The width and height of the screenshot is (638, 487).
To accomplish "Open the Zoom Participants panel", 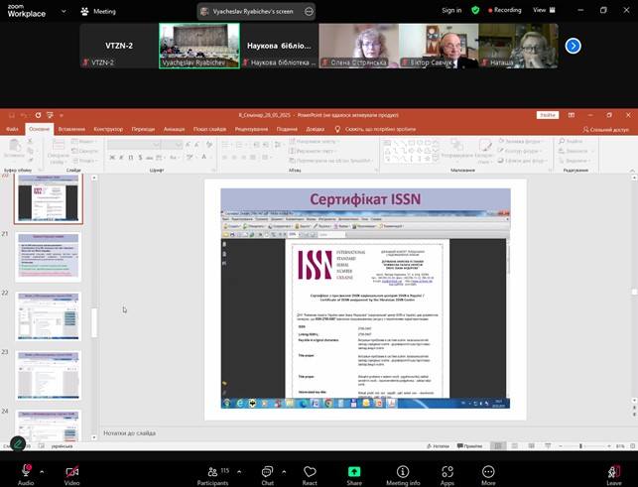I will 212,476.
